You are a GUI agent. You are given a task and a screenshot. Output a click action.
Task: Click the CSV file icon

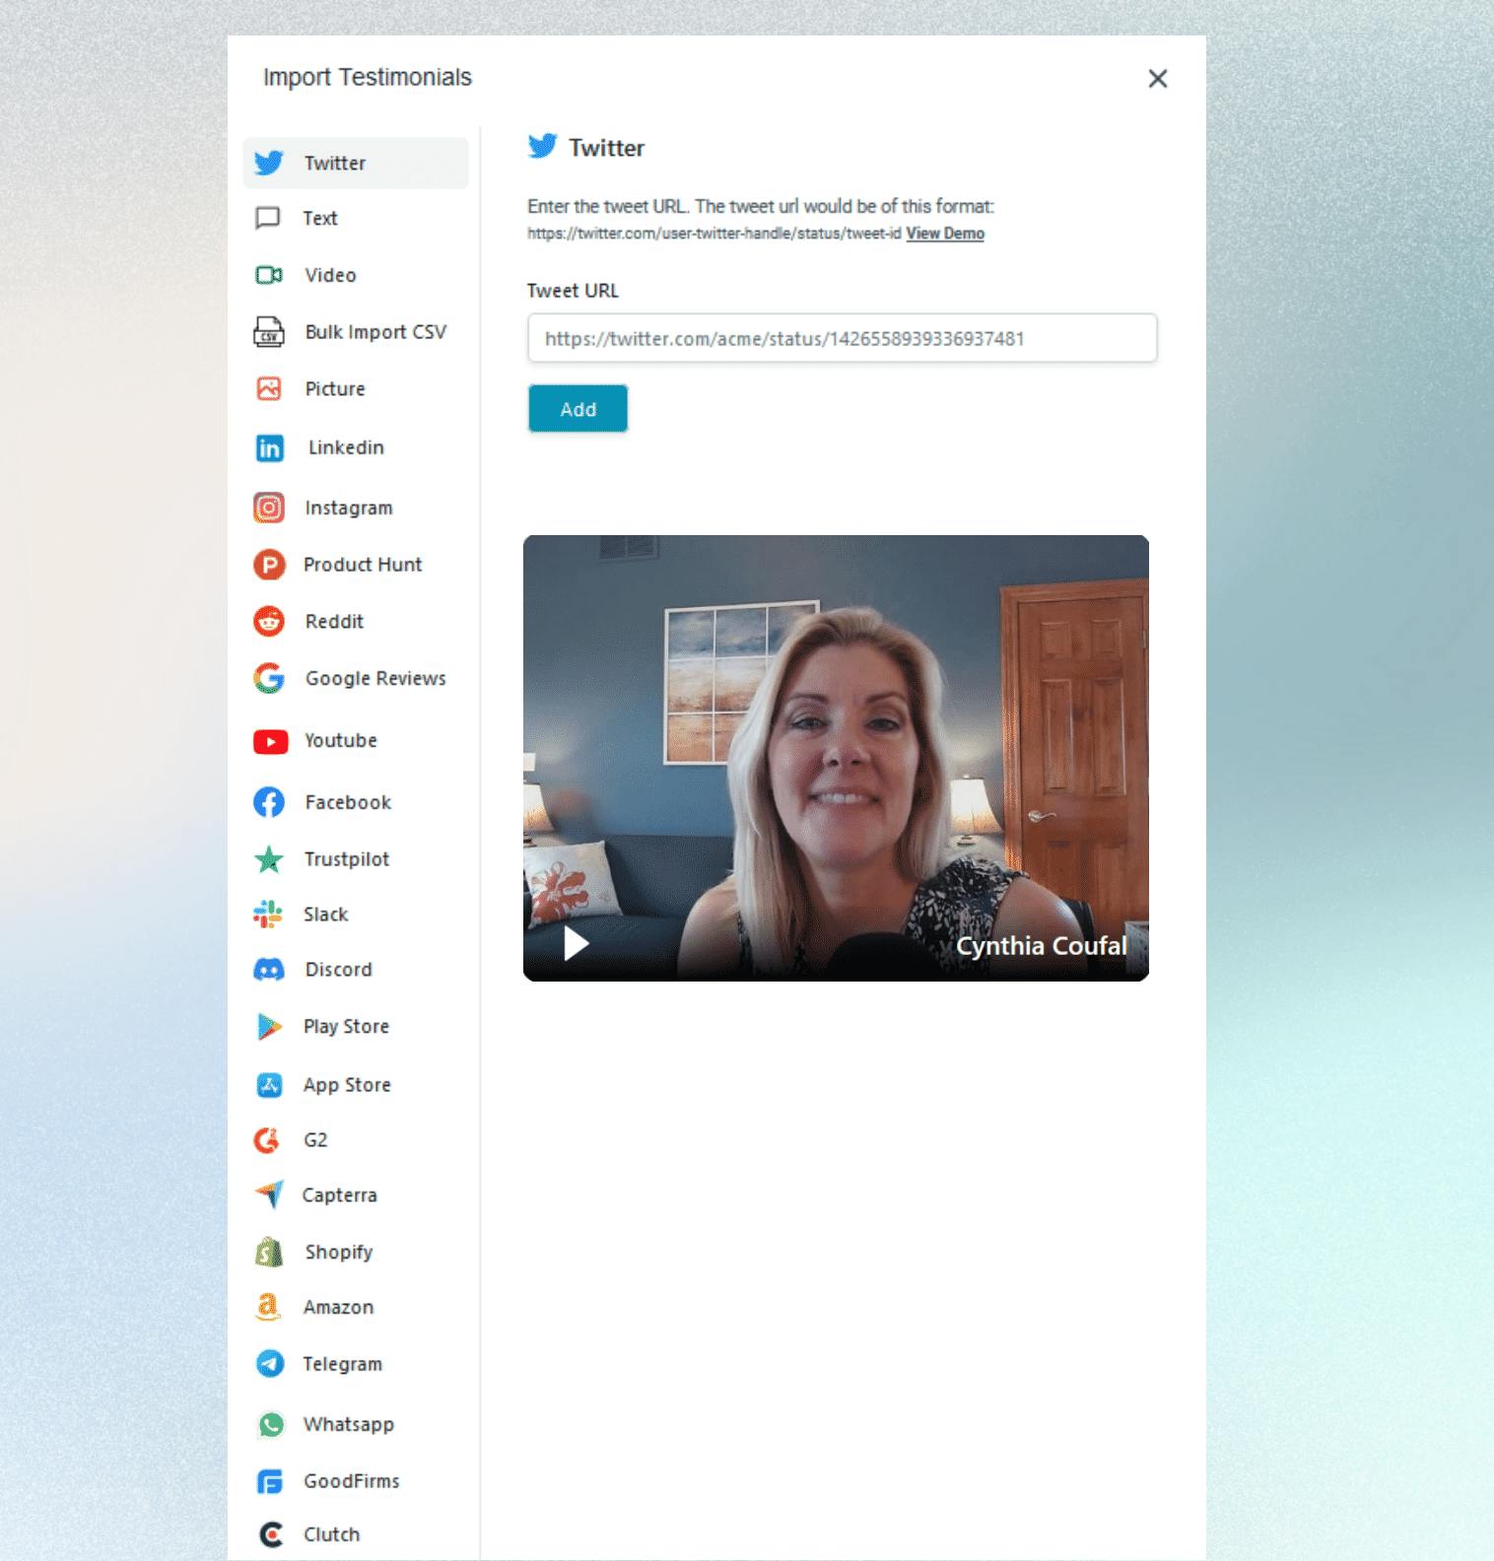[269, 332]
